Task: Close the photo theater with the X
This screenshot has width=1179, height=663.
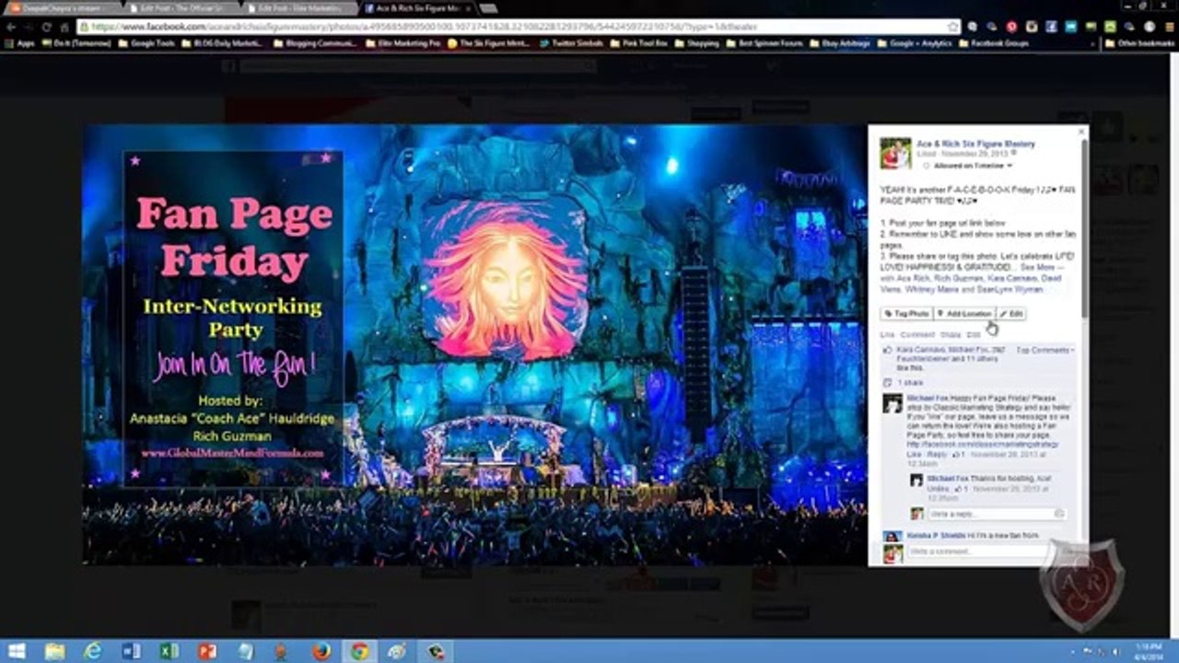Action: click(x=1081, y=133)
